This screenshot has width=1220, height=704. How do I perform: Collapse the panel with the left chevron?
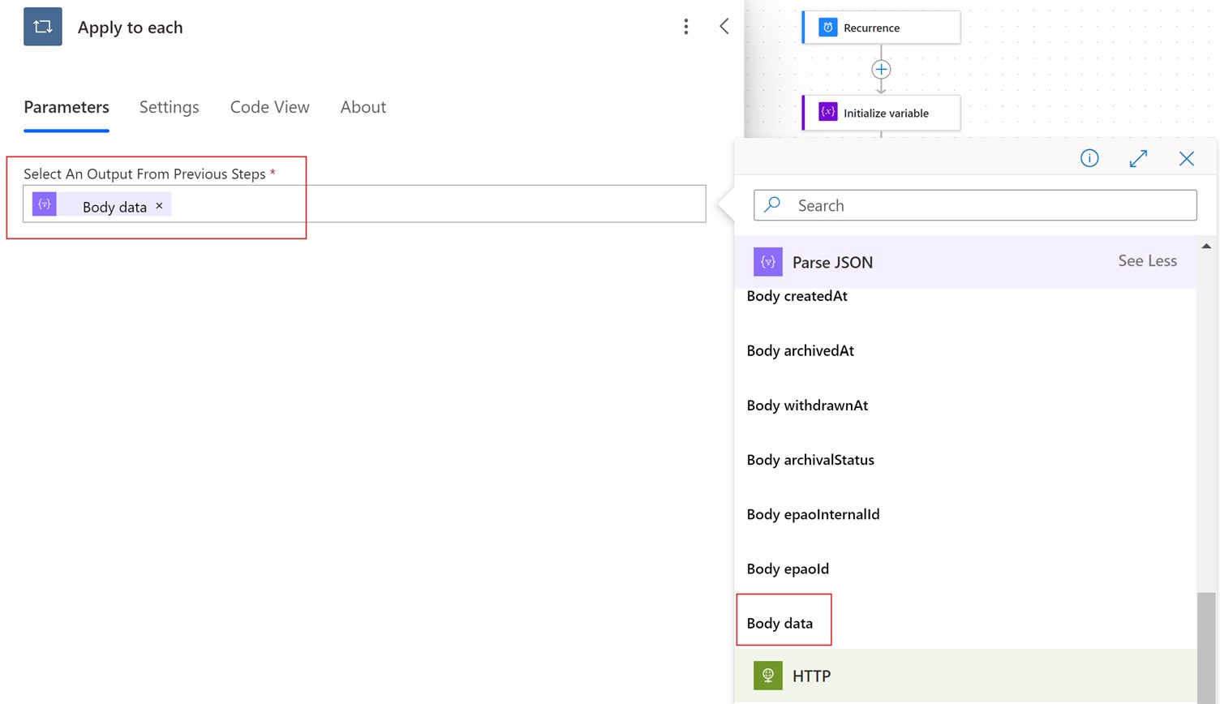[x=724, y=26]
